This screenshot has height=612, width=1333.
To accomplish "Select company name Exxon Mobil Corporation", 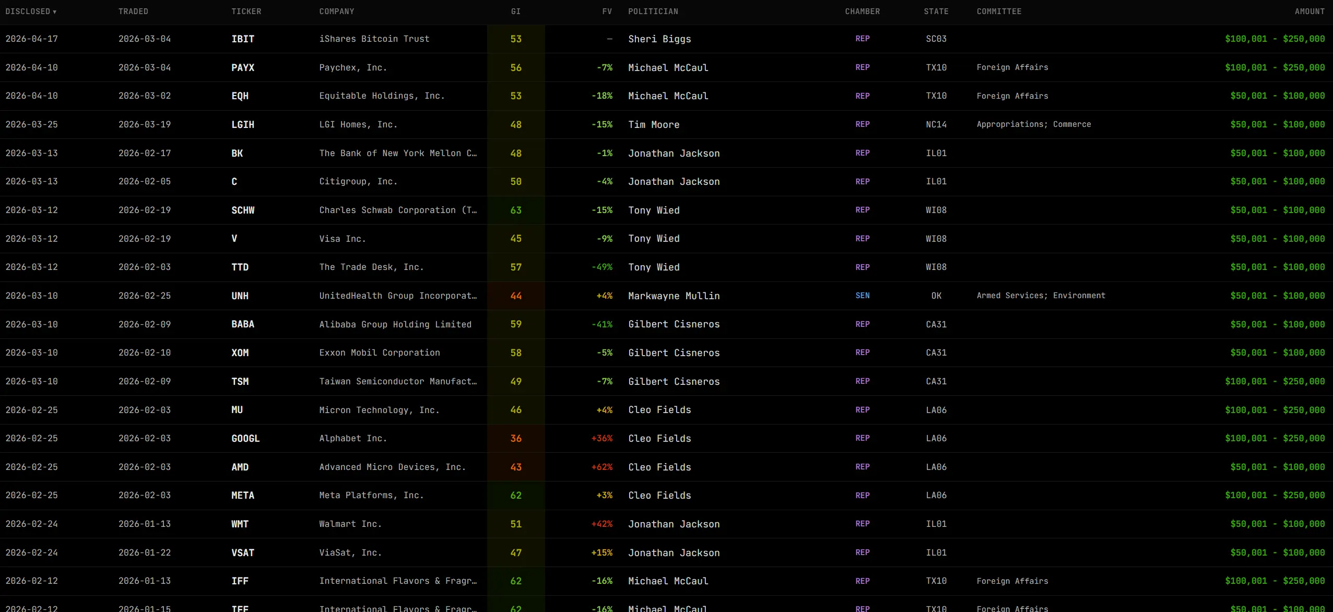I will [x=380, y=353].
